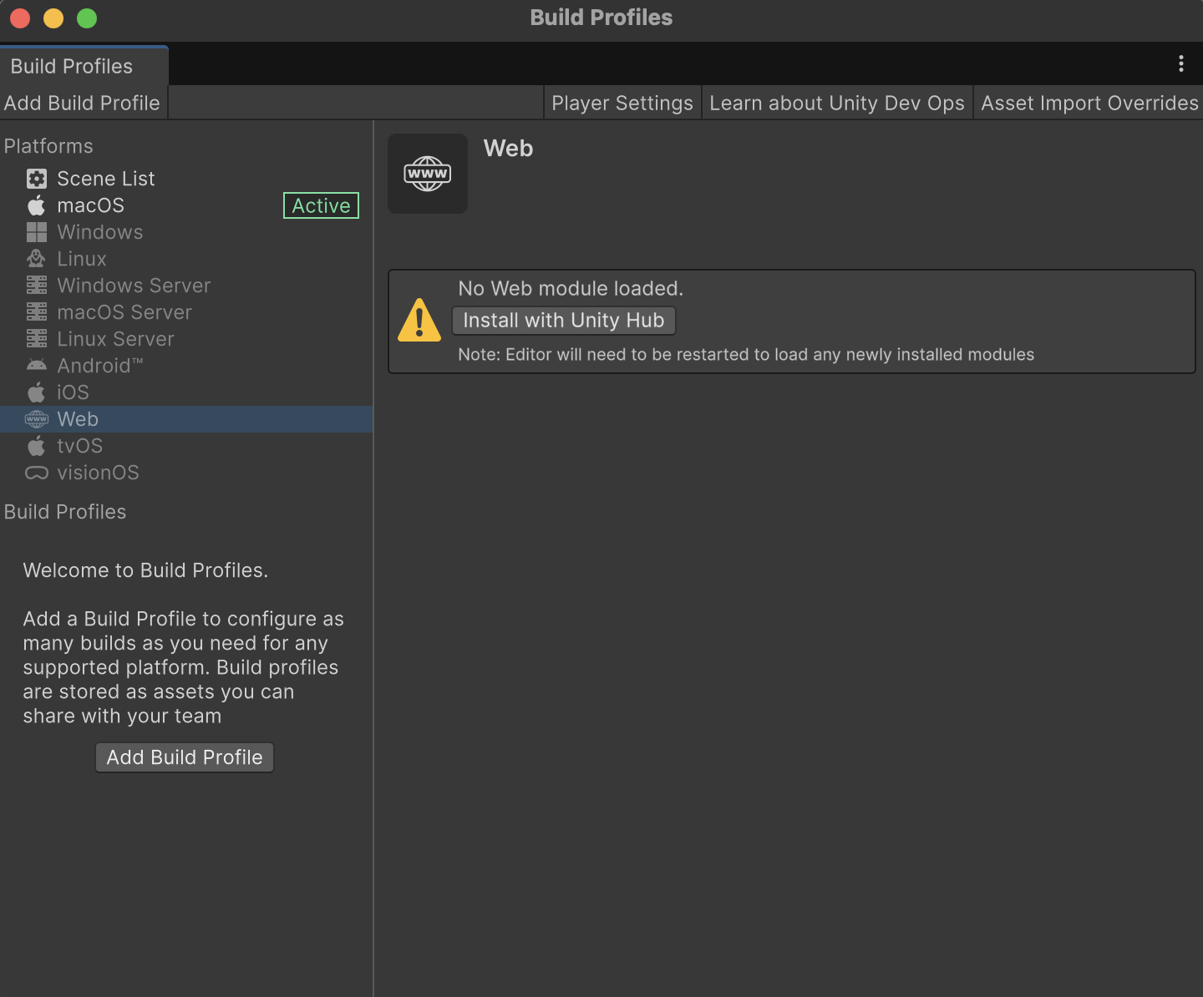The width and height of the screenshot is (1203, 997).
Task: Click 'No Web module loaded.' message
Action: (x=571, y=288)
